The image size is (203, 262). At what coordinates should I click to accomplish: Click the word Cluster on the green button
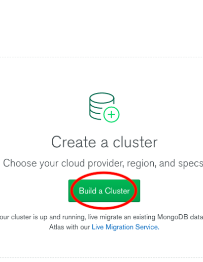click(117, 191)
